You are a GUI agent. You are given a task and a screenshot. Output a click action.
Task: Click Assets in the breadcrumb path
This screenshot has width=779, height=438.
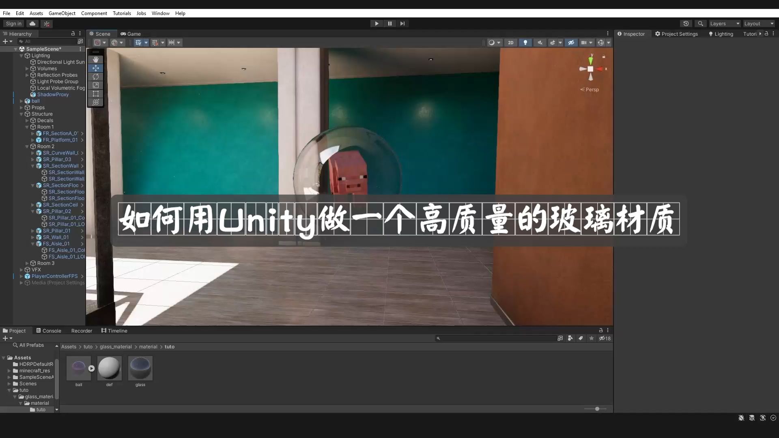click(69, 347)
